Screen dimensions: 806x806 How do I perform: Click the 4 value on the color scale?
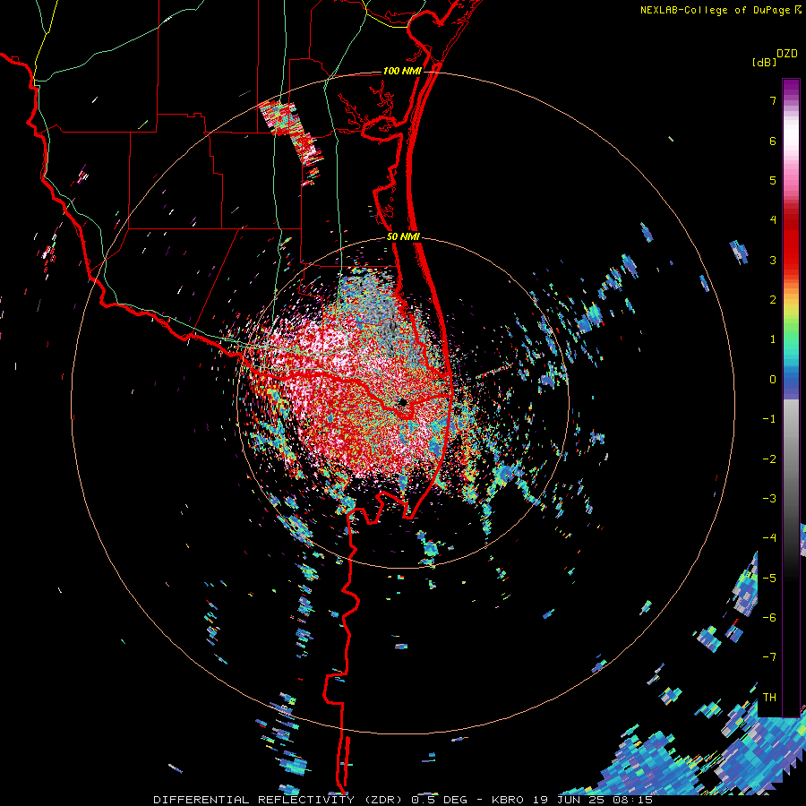tap(773, 220)
